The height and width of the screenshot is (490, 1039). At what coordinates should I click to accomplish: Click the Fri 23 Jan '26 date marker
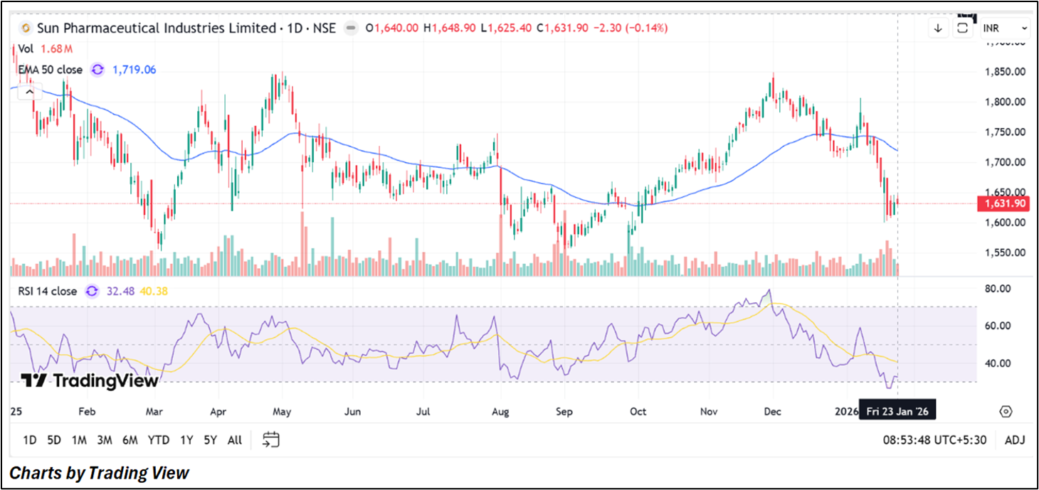[x=897, y=411]
